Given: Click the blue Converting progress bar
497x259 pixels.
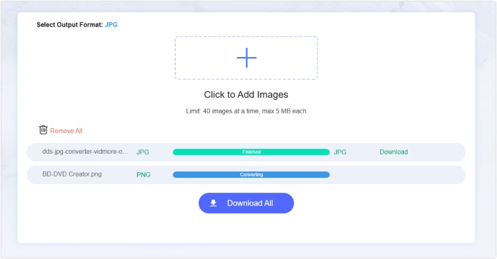Looking at the screenshot, I should pos(251,175).
